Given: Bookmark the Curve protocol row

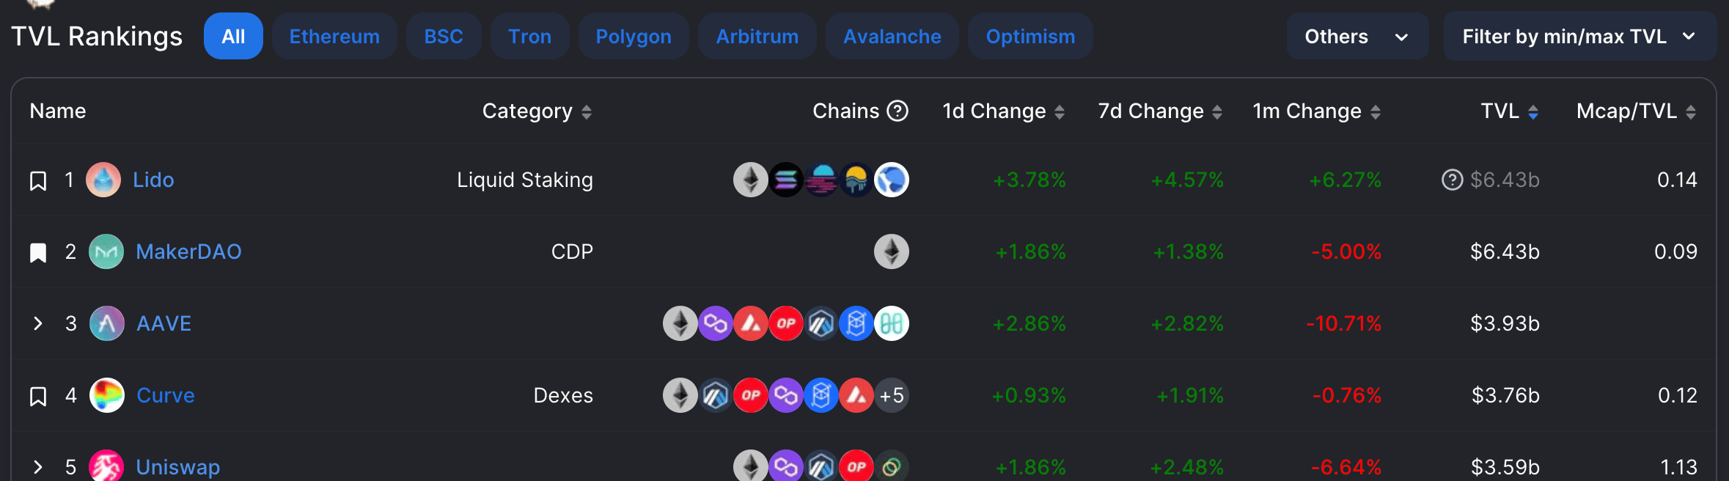Looking at the screenshot, I should (38, 396).
